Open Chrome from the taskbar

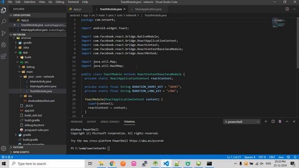[x=112, y=164]
